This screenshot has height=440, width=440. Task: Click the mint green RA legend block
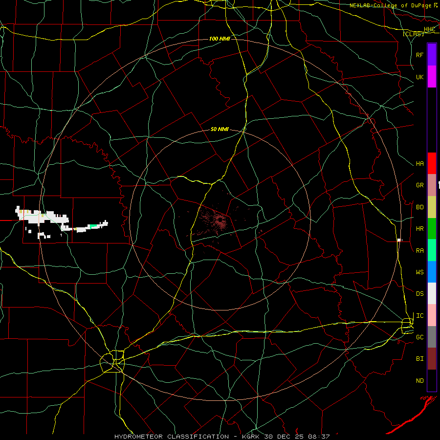point(432,250)
